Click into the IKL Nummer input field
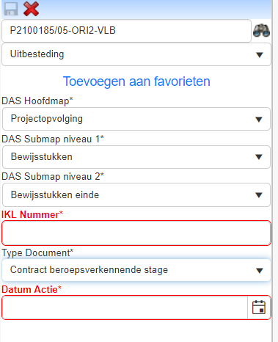Image resolution: width=278 pixels, height=342 pixels. (136, 233)
